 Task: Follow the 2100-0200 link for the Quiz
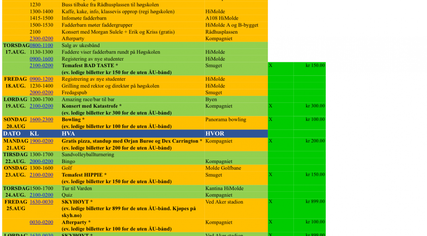tap(41, 195)
